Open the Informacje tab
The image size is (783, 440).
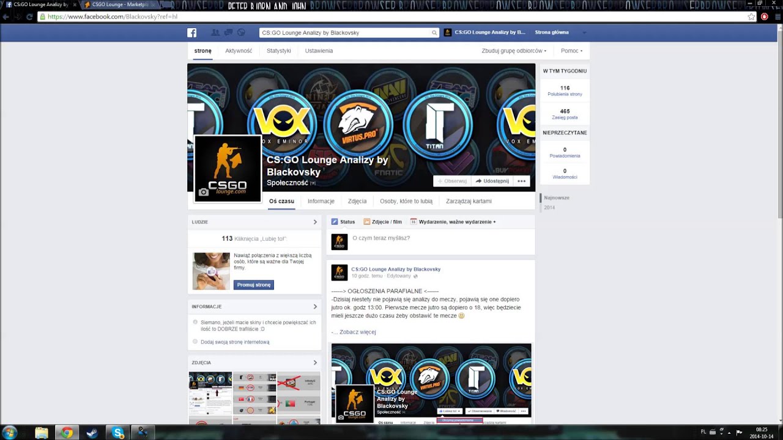[x=321, y=201]
